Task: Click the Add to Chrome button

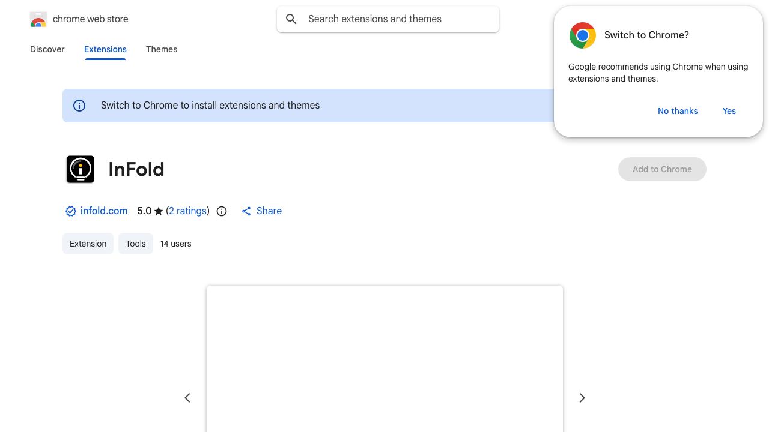Action: 662,169
